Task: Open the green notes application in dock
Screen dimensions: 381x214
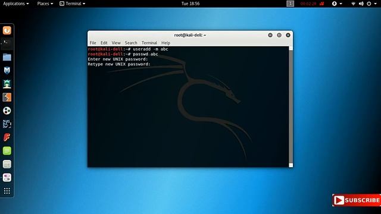Action: pyautogui.click(x=7, y=150)
